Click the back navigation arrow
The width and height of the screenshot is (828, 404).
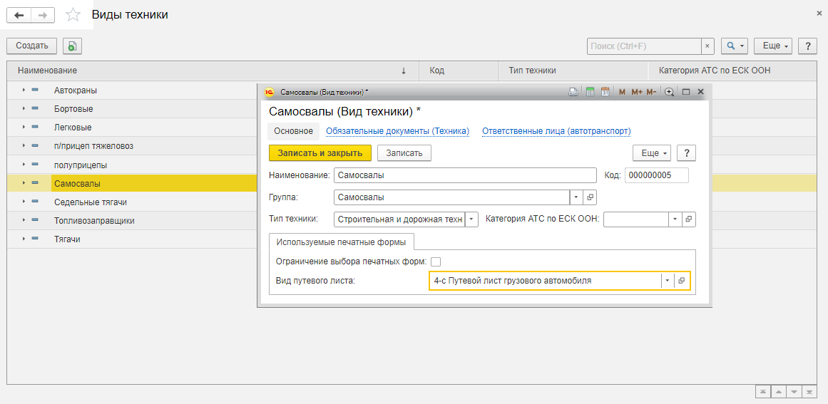(x=19, y=15)
